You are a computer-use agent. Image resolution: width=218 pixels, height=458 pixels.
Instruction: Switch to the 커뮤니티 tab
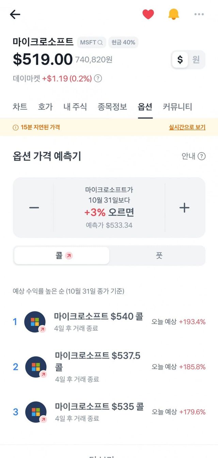[177, 107]
